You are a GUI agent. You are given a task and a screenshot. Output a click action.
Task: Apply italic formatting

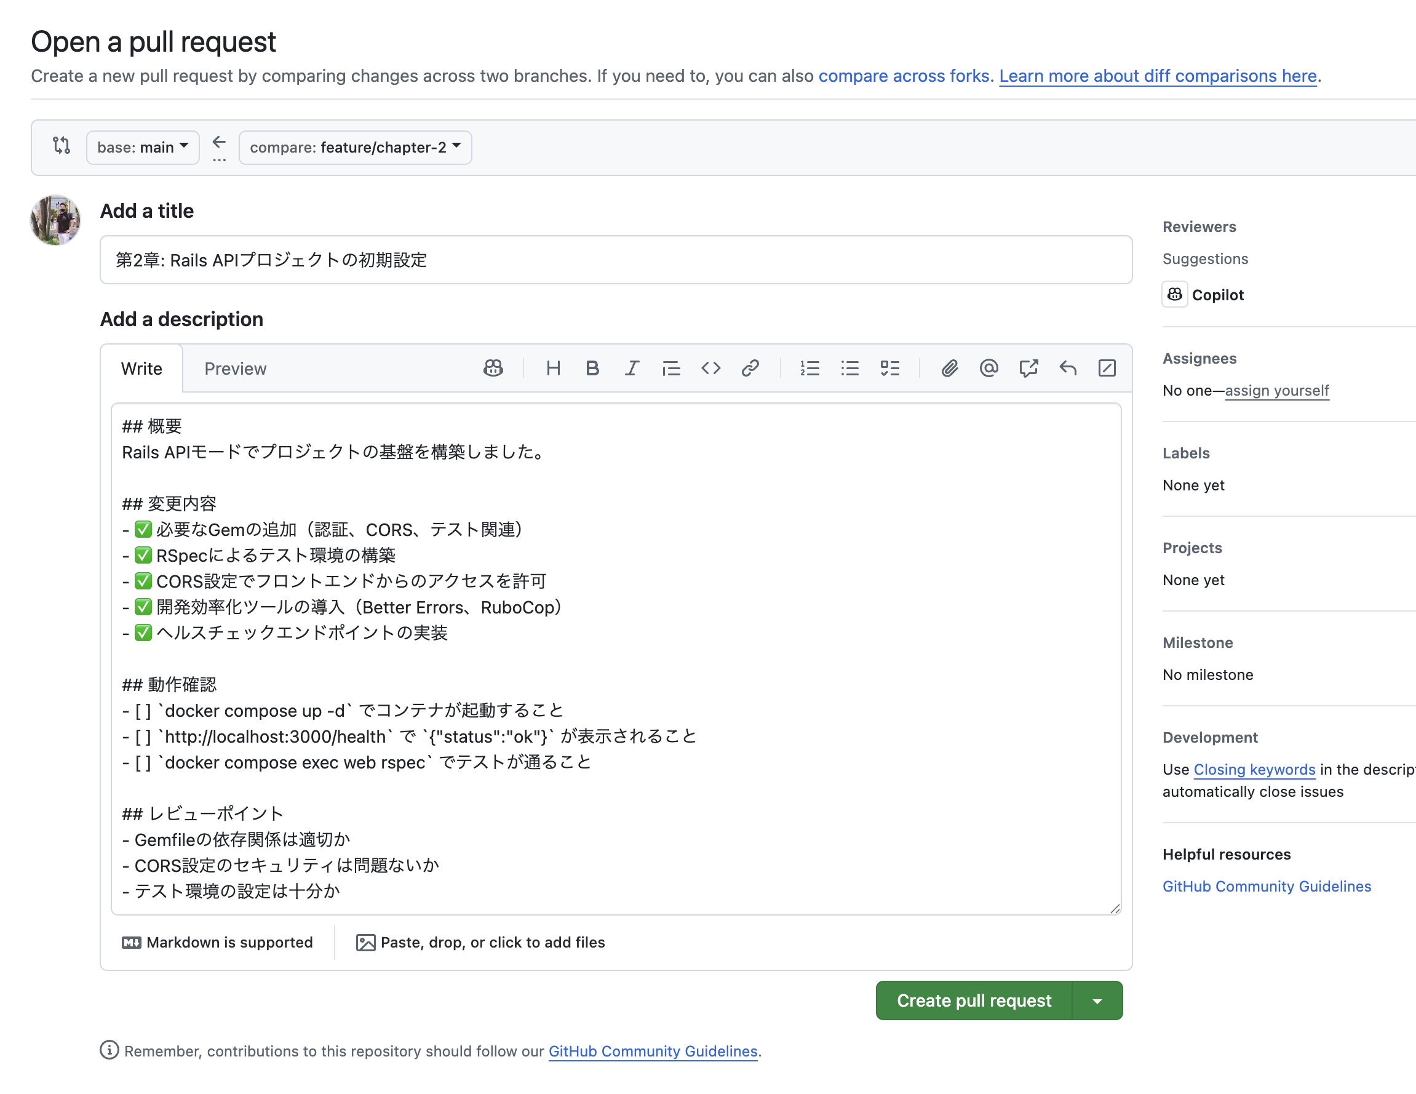(x=632, y=369)
